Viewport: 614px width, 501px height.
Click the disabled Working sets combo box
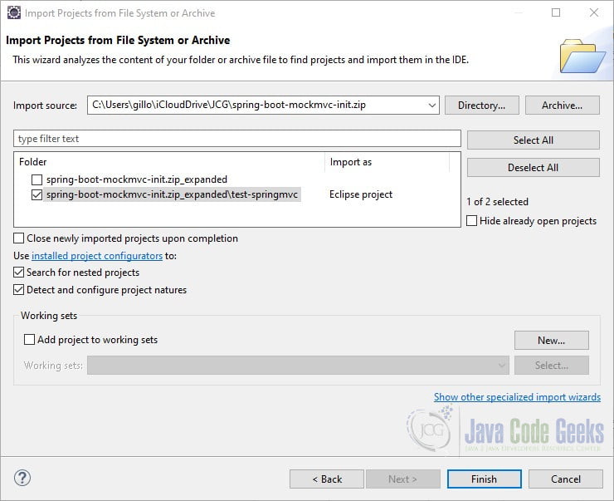pos(298,366)
